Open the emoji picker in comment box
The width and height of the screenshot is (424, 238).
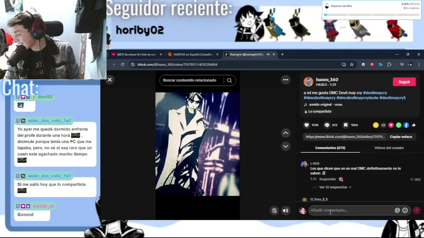[x=405, y=210]
